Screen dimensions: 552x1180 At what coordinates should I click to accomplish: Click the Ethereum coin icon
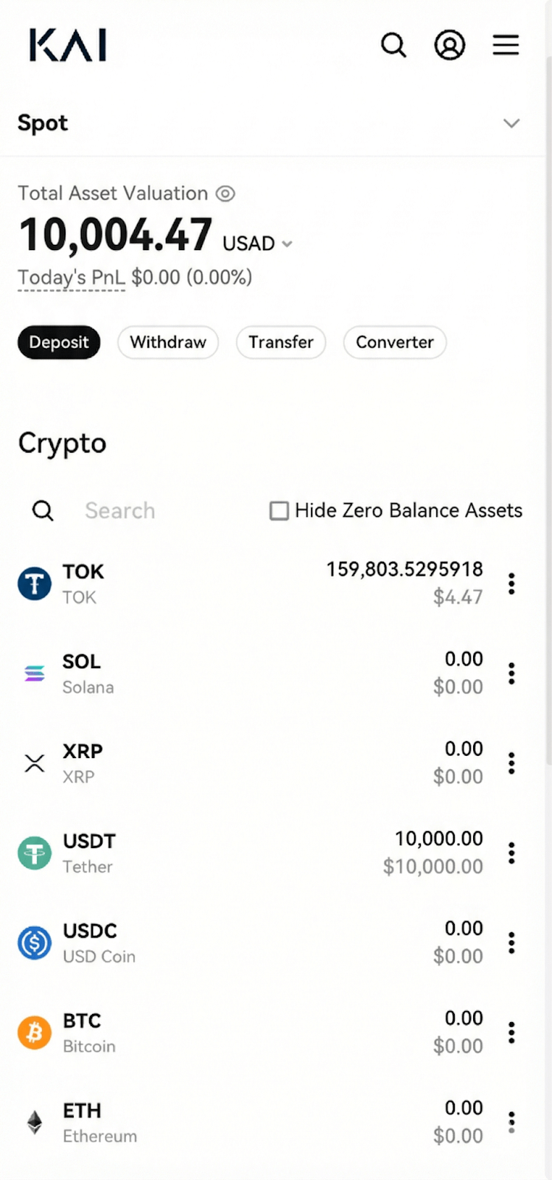(x=35, y=1122)
